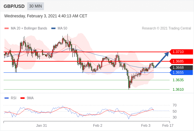
Task: Click the 30 MIN timeframe button
Action: [36, 6]
